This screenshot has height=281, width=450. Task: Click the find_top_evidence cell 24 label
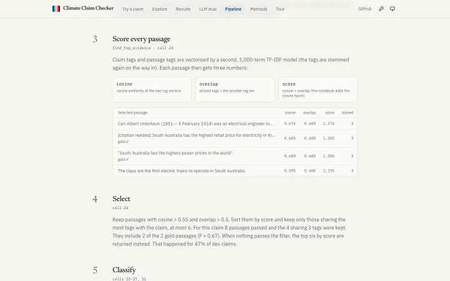point(143,48)
